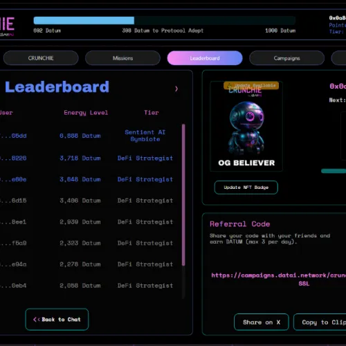Image resolution: width=346 pixels, height=346 pixels.
Task: Click the CRUNCHIE robot NFT badge image
Action: tap(246, 126)
